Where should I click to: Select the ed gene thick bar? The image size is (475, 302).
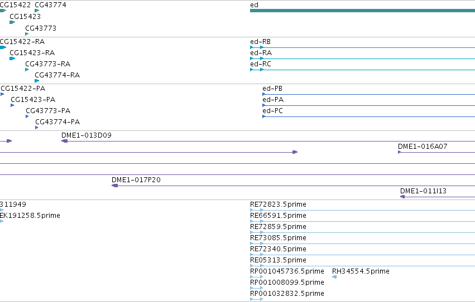coord(362,11)
